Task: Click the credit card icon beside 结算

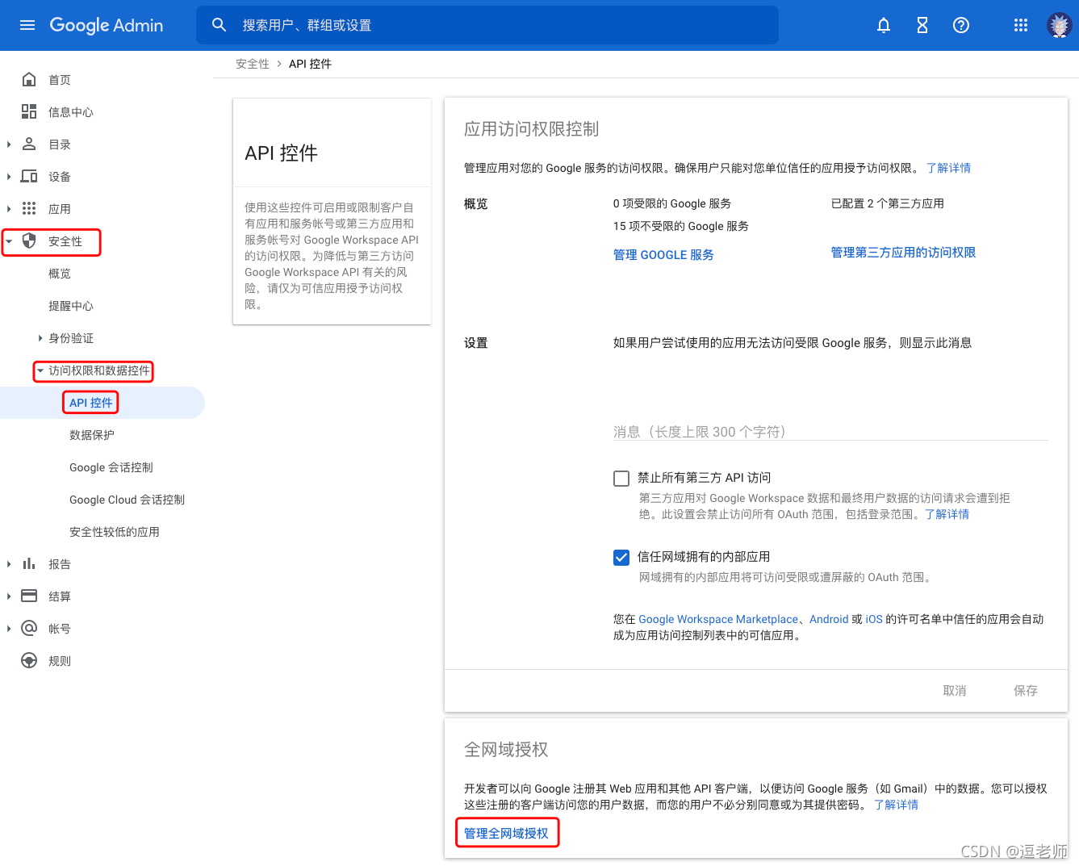Action: pyautogui.click(x=29, y=596)
